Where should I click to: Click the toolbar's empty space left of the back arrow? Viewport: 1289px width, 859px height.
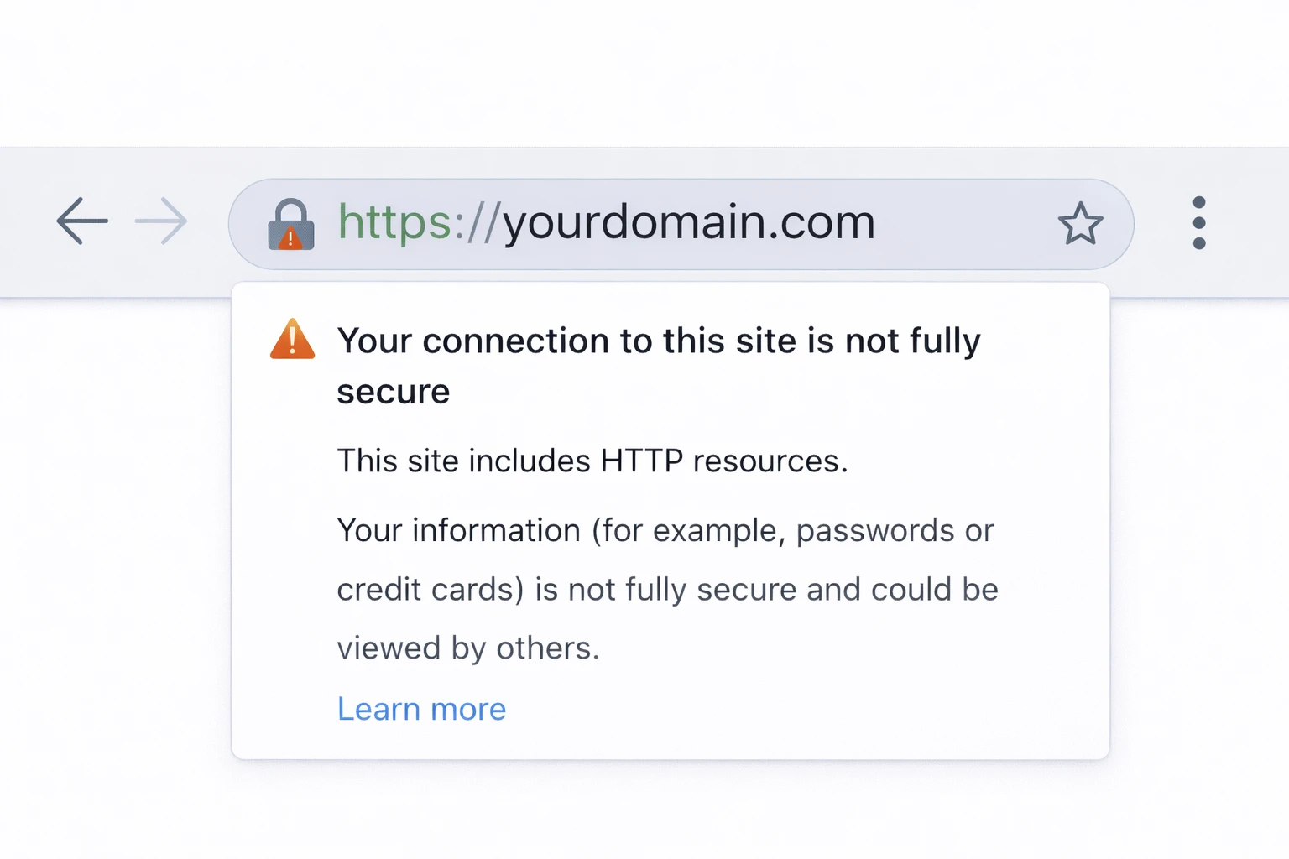tap(25, 223)
